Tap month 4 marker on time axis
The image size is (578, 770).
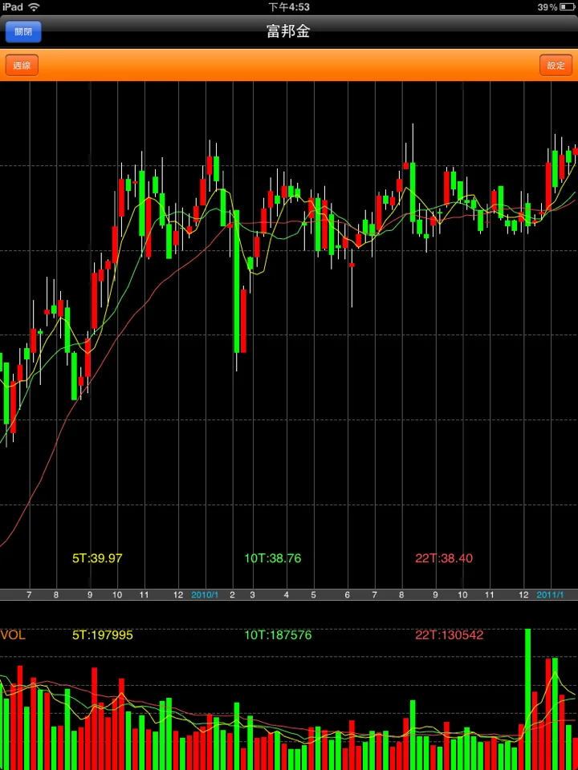click(x=287, y=594)
